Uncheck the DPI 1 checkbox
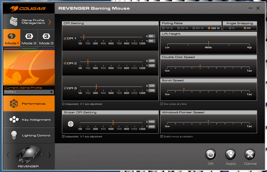267x172 pixels. (65, 39)
